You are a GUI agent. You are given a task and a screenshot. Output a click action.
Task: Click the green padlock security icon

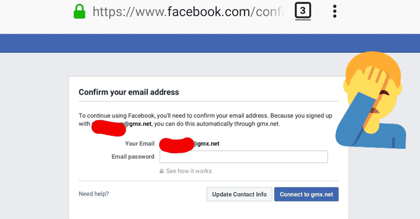pyautogui.click(x=80, y=12)
